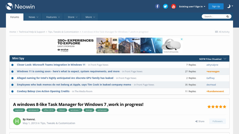Screen dimensions: 239x134
Task: Focus the Search input field
Action: 214,16
